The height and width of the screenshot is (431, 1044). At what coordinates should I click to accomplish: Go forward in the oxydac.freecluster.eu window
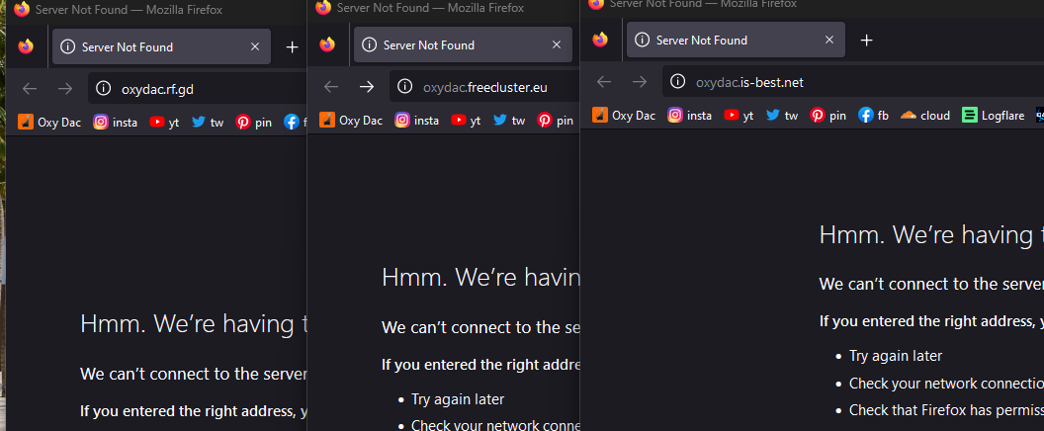coord(366,87)
